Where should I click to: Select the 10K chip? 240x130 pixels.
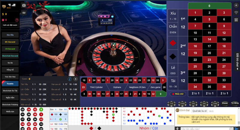(x=215, y=104)
